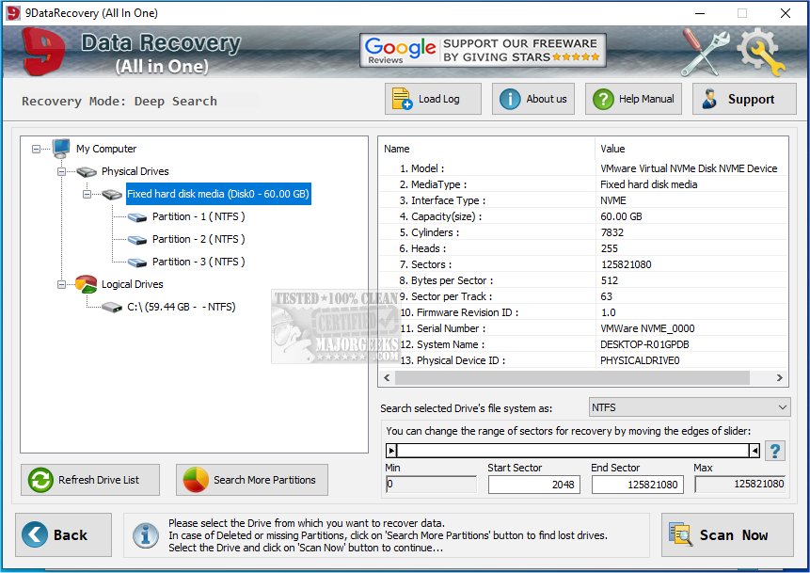
Task: Click the Scan Now magnifier icon
Action: [680, 534]
